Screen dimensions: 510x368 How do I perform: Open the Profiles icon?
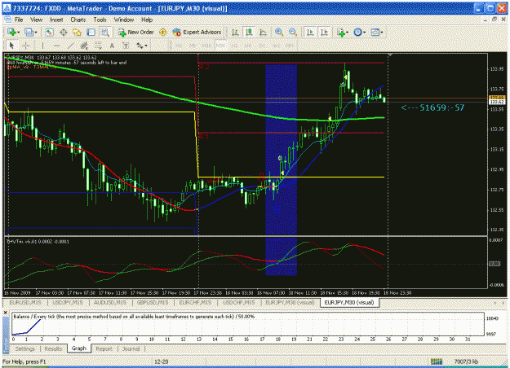click(29, 32)
